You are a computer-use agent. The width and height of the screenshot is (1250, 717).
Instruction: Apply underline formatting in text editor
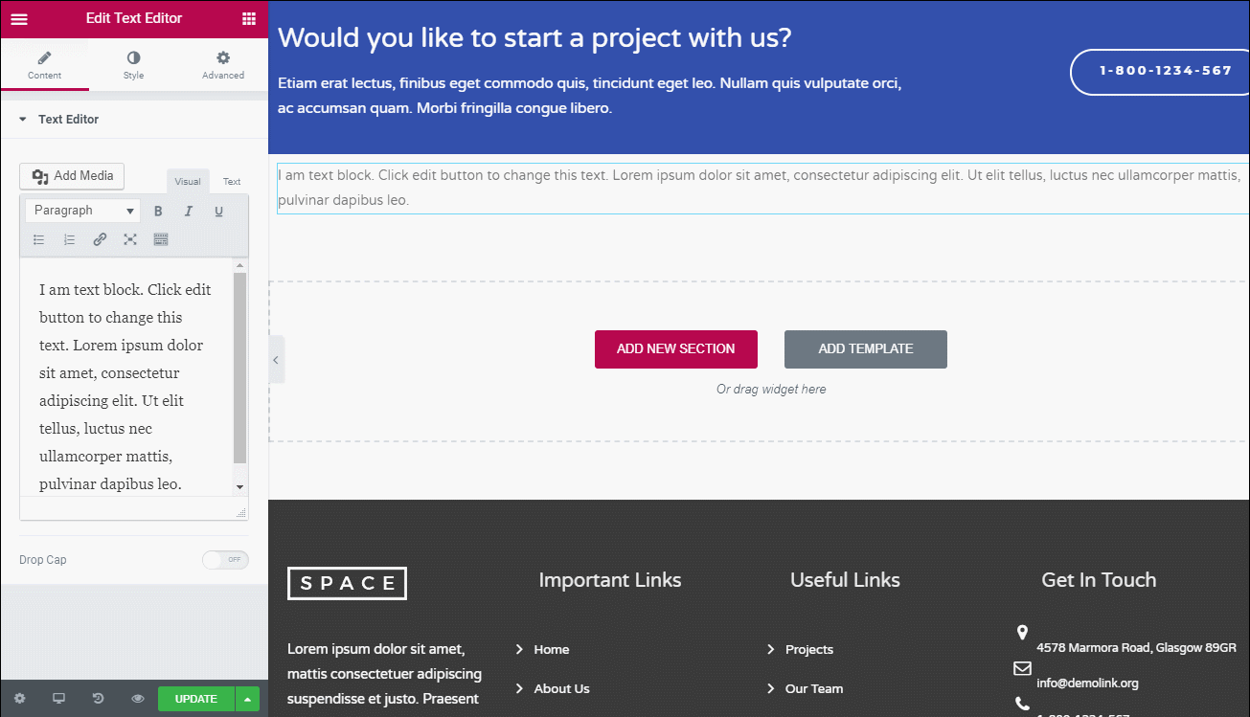(218, 211)
